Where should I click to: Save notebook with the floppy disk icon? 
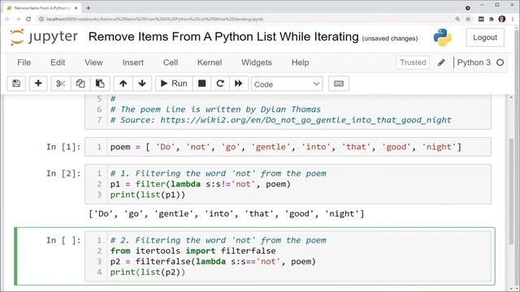point(16,84)
